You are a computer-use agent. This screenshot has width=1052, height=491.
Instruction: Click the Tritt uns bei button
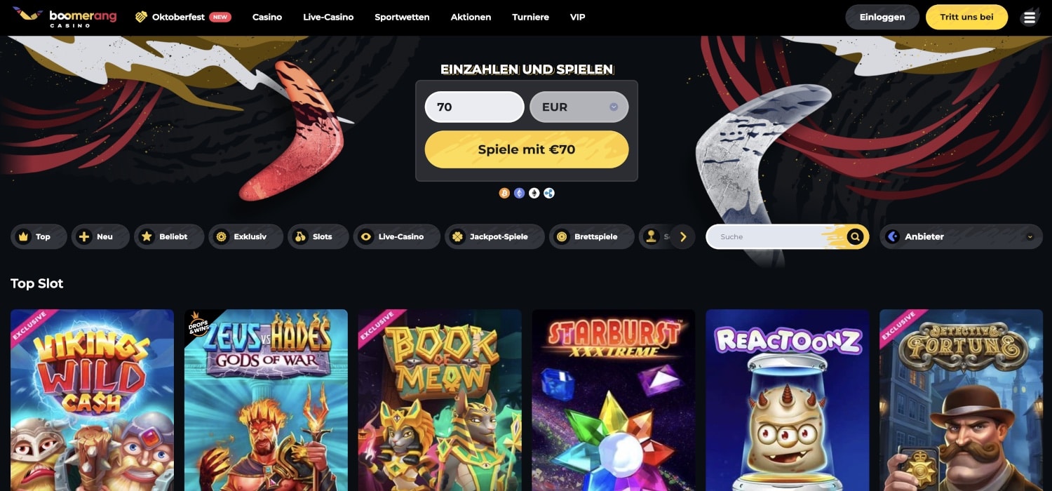(x=966, y=18)
